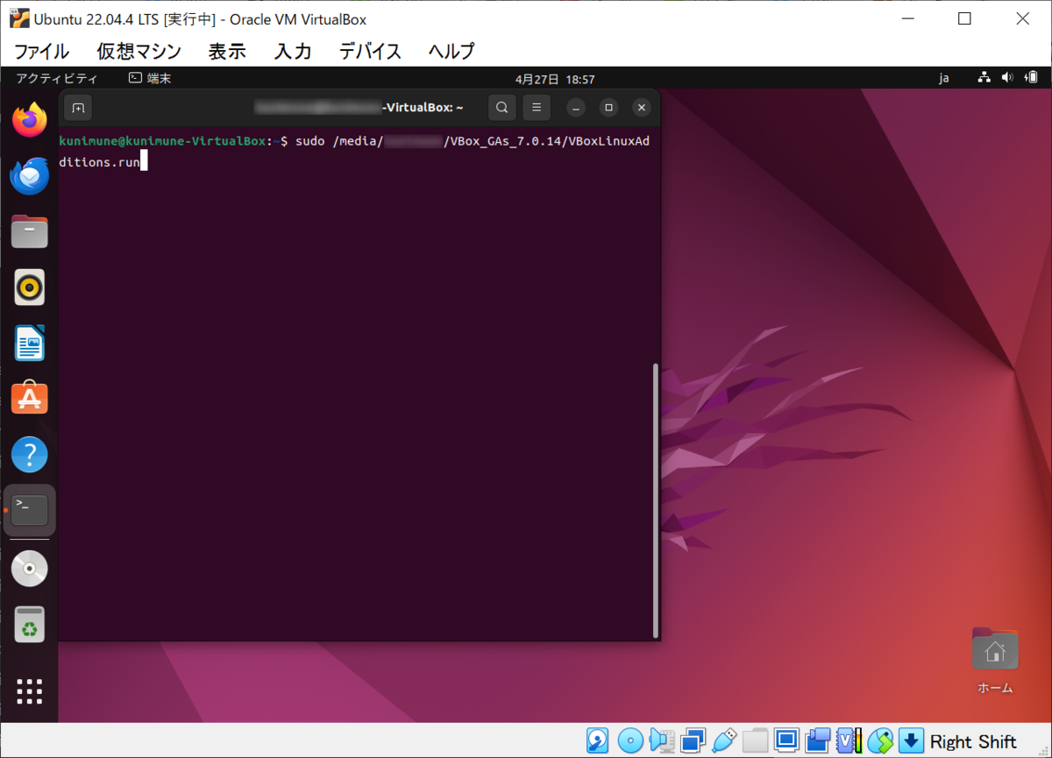This screenshot has width=1052, height=758.
Task: Click the network status icon in top bar
Action: tap(984, 79)
